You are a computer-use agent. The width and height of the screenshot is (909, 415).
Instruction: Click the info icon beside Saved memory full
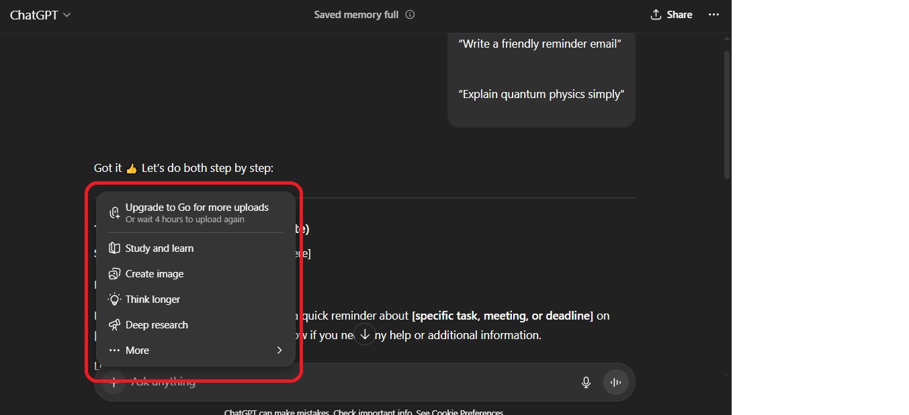click(410, 15)
